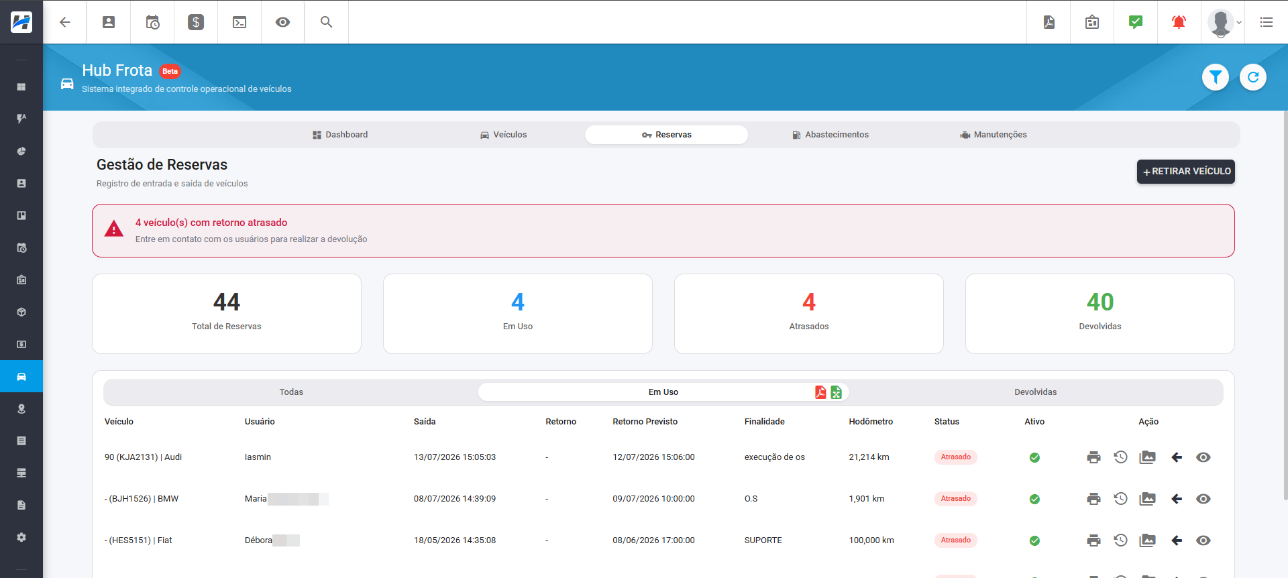The height and width of the screenshot is (578, 1288).
Task: Export Em Uso list to Excel
Action: (837, 392)
